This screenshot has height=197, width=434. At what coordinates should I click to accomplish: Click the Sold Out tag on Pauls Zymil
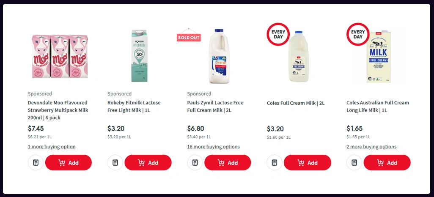click(189, 37)
